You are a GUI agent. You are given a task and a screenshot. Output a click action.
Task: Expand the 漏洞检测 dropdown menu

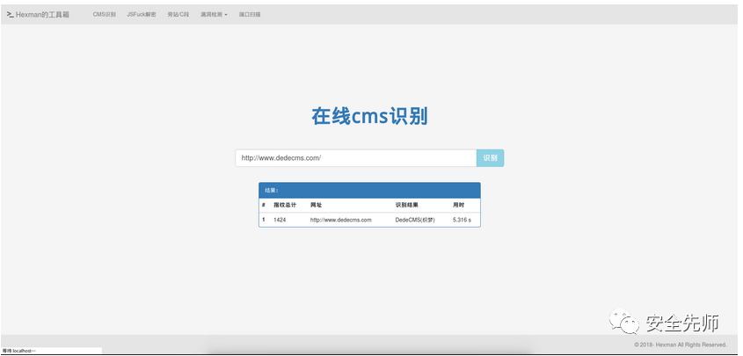(x=214, y=15)
